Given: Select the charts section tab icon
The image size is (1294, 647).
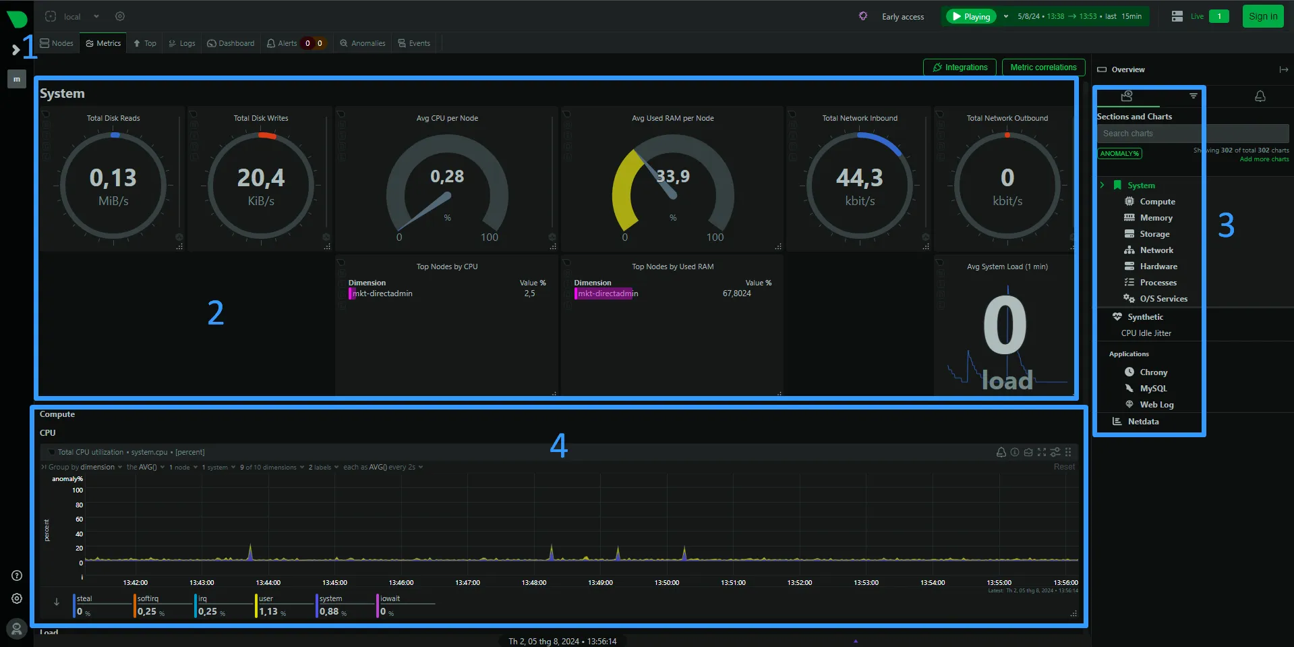Looking at the screenshot, I should point(1127,96).
